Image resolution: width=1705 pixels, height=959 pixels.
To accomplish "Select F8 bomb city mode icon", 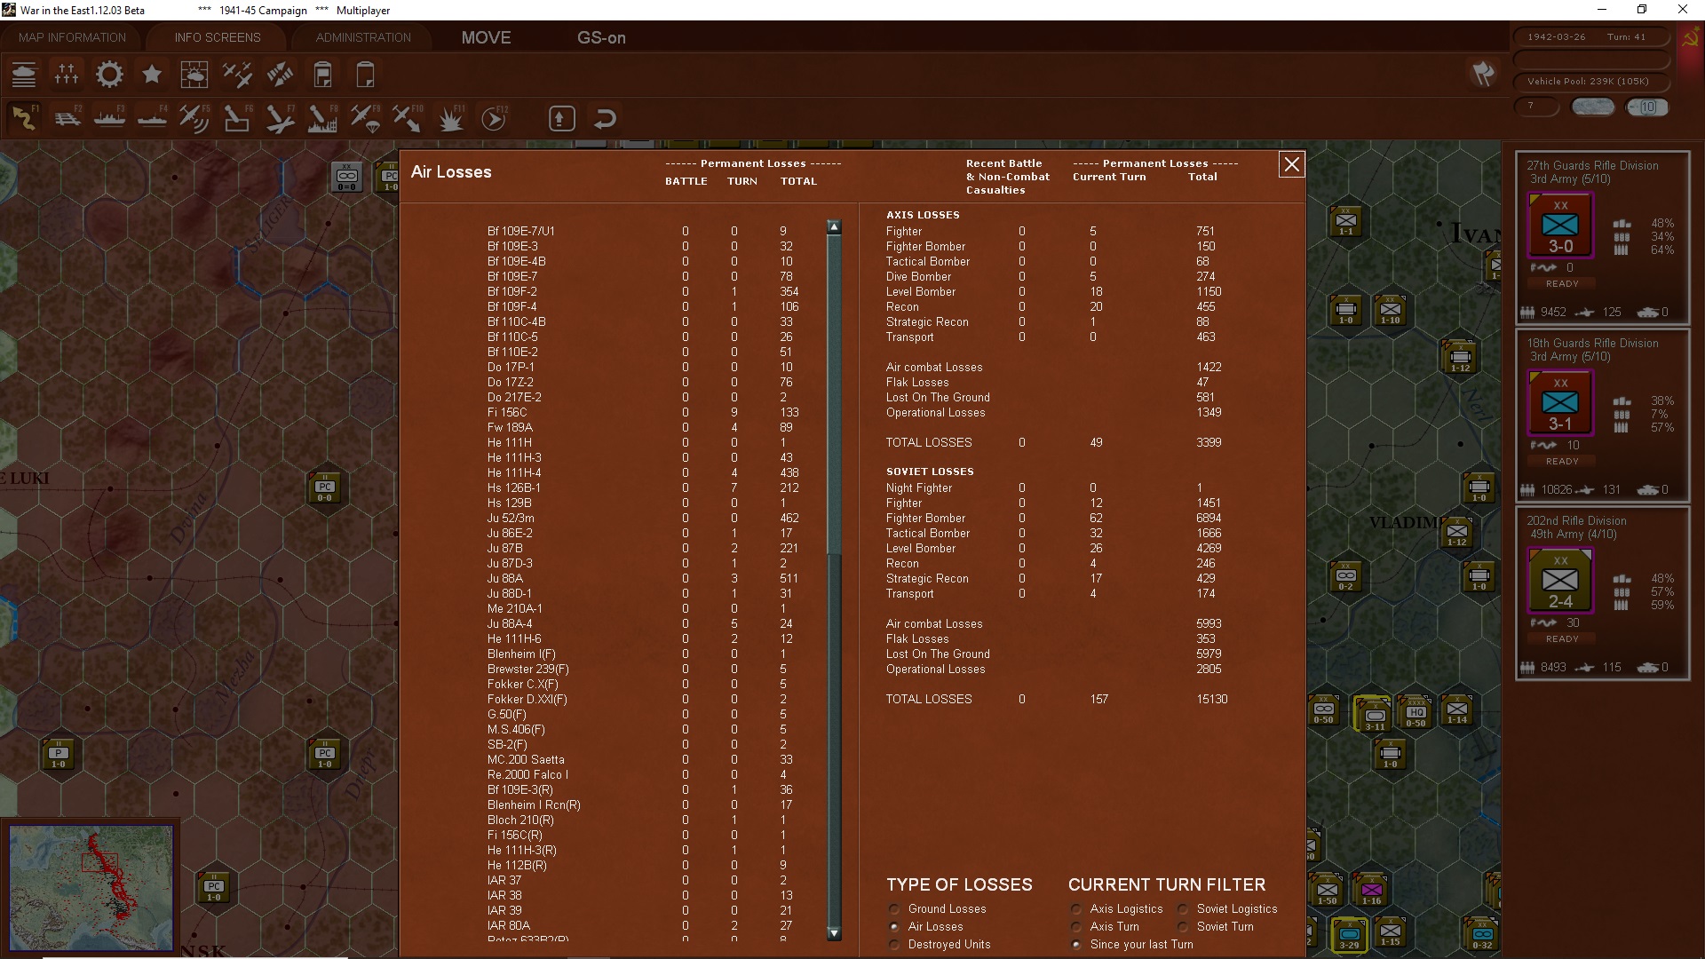I will (x=322, y=118).
